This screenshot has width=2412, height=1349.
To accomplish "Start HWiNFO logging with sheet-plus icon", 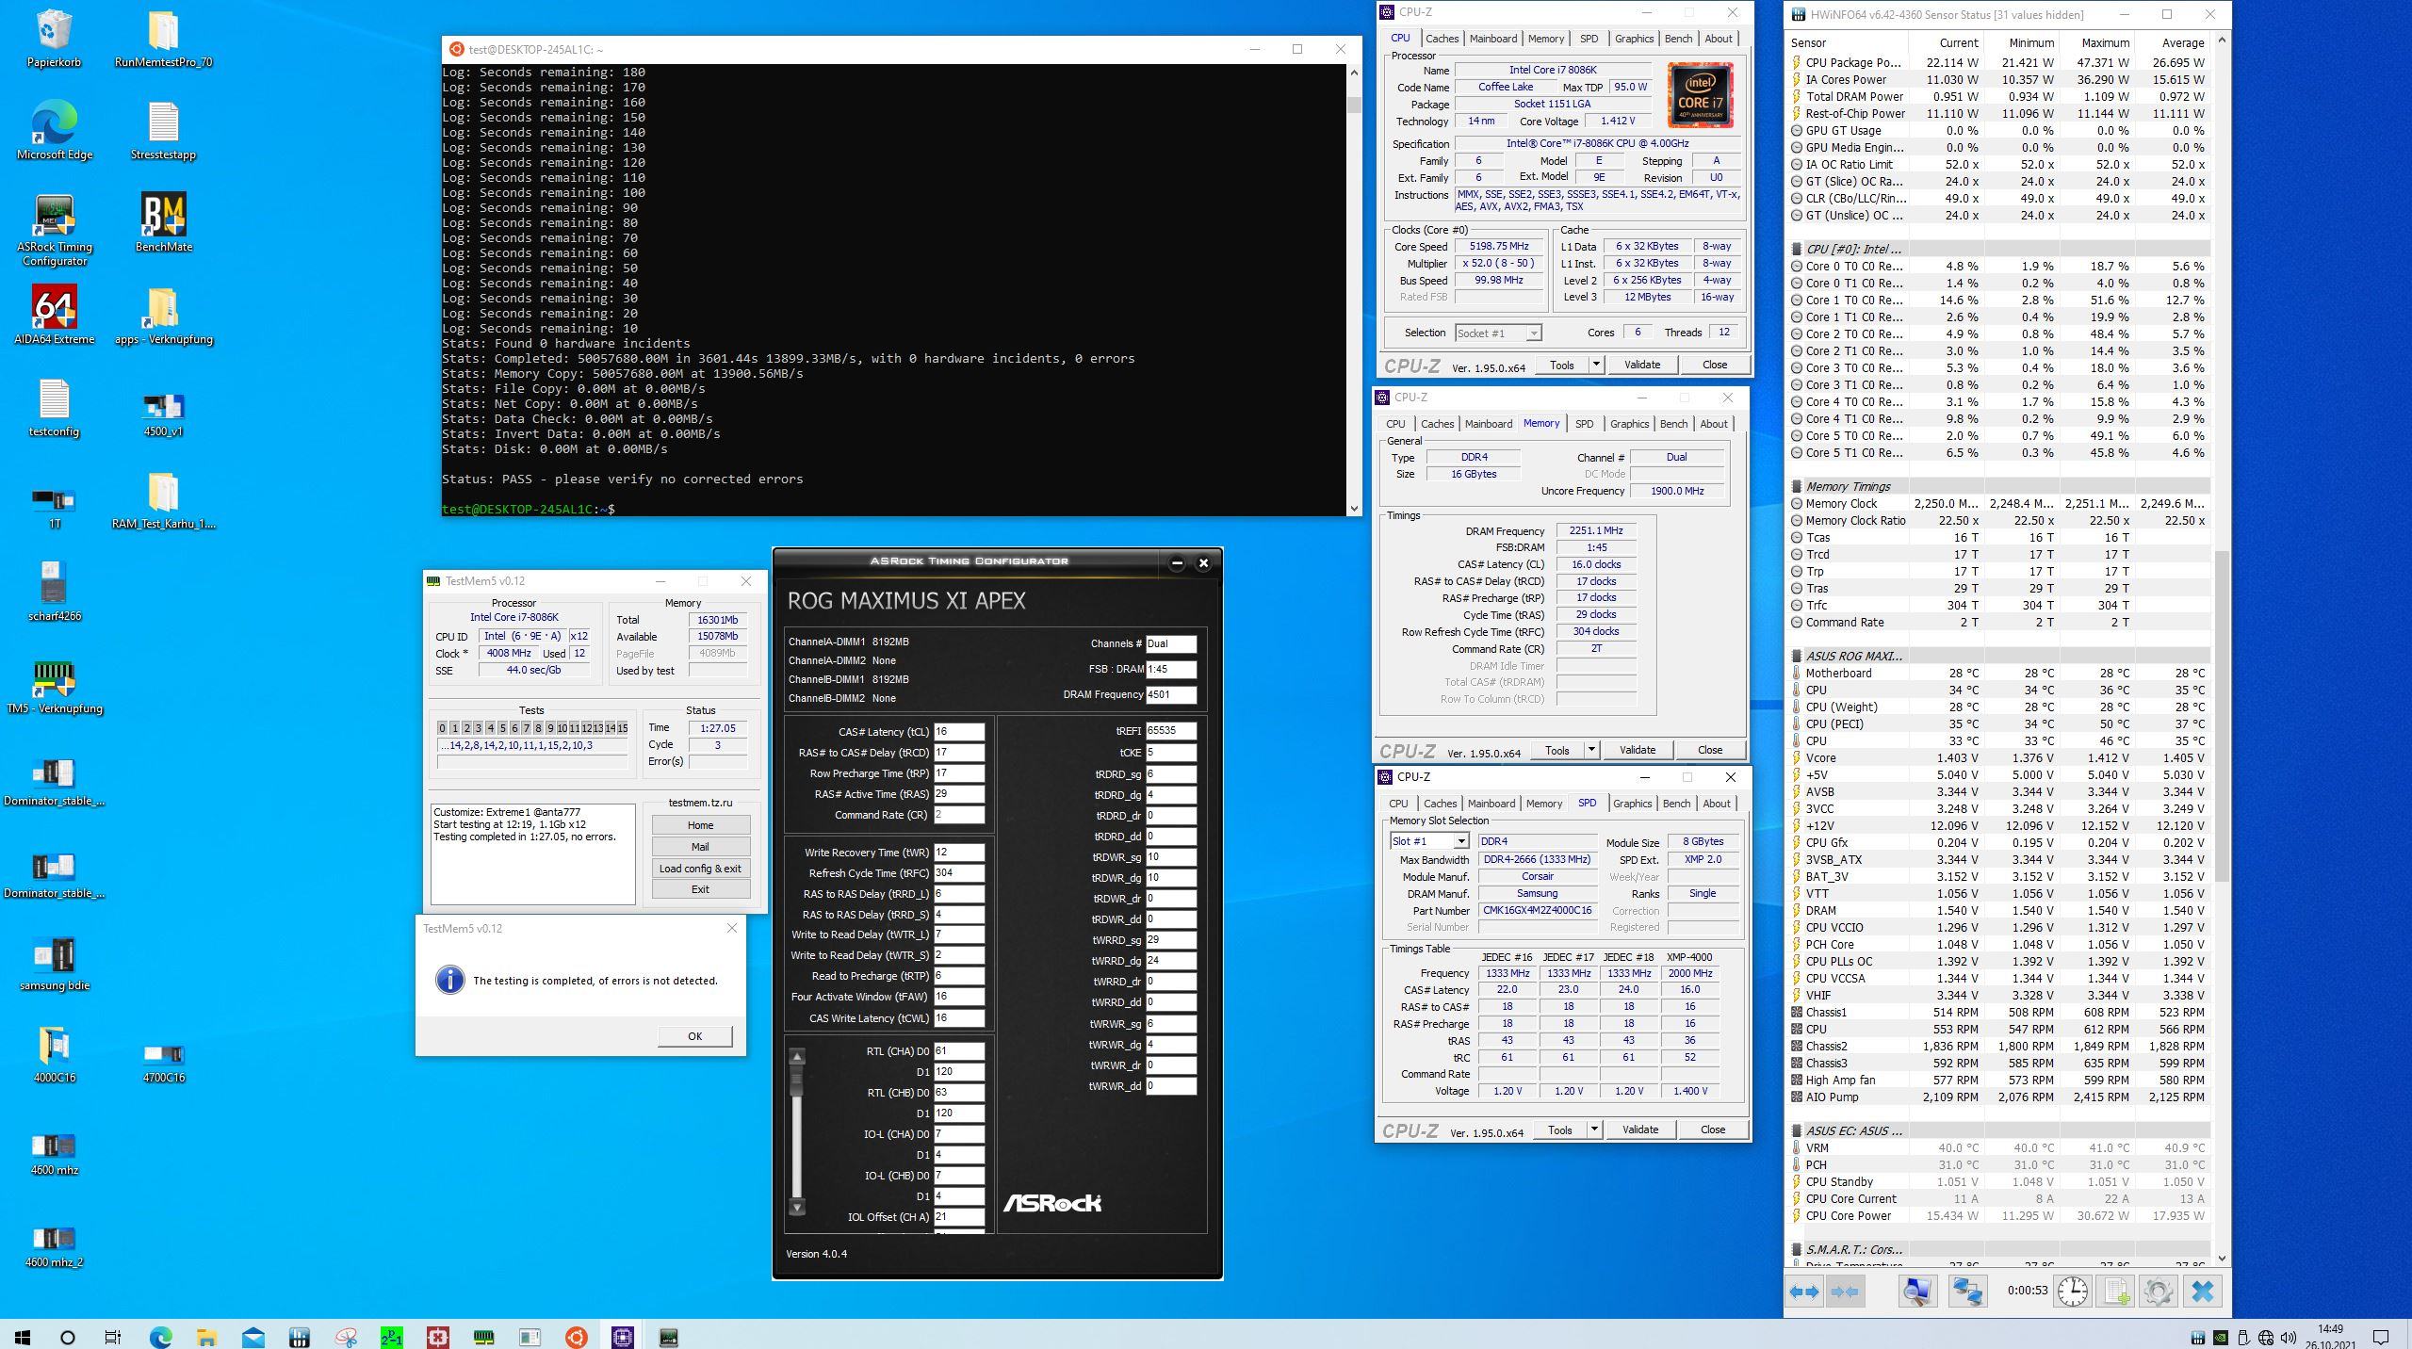I will [2115, 1292].
